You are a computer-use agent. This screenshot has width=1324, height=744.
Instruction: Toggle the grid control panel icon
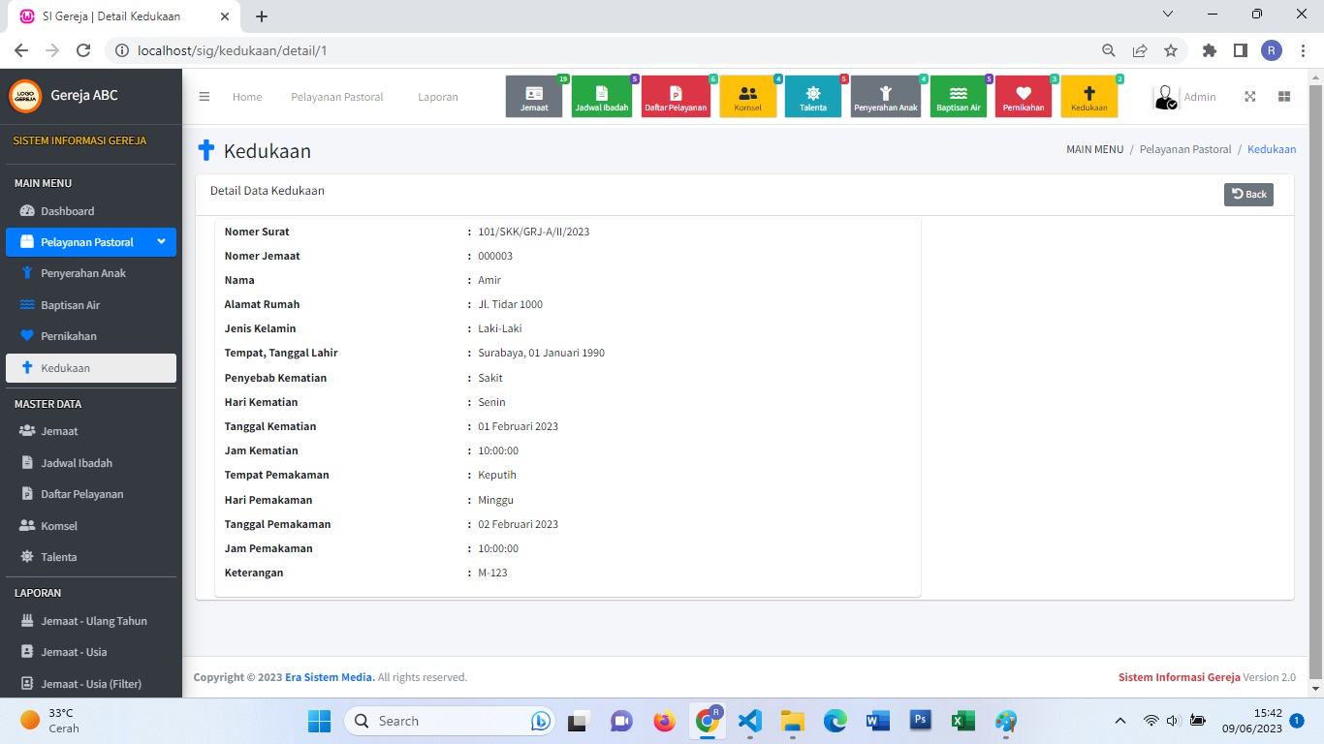1284,97
